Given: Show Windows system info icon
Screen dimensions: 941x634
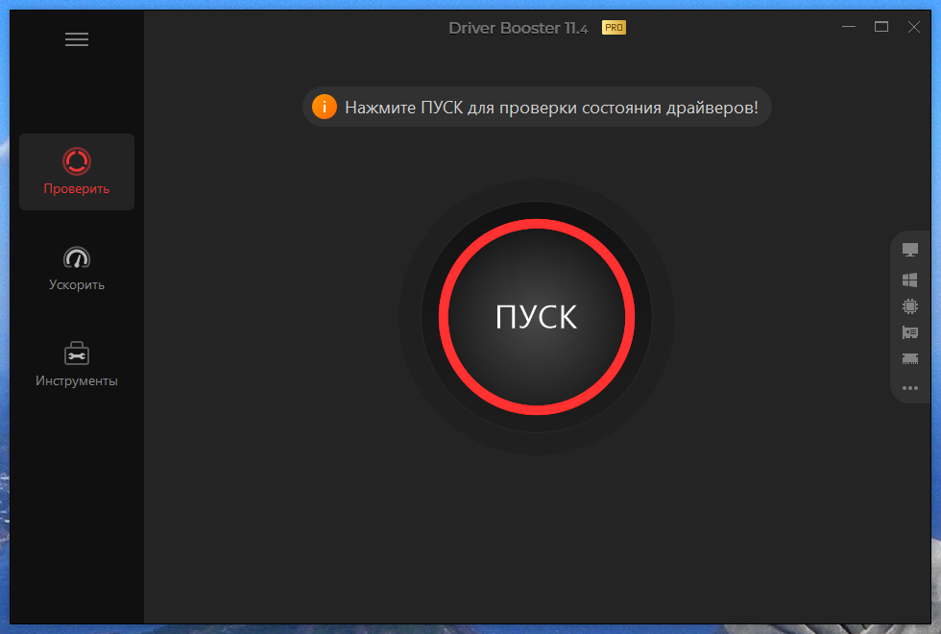Looking at the screenshot, I should [x=910, y=280].
